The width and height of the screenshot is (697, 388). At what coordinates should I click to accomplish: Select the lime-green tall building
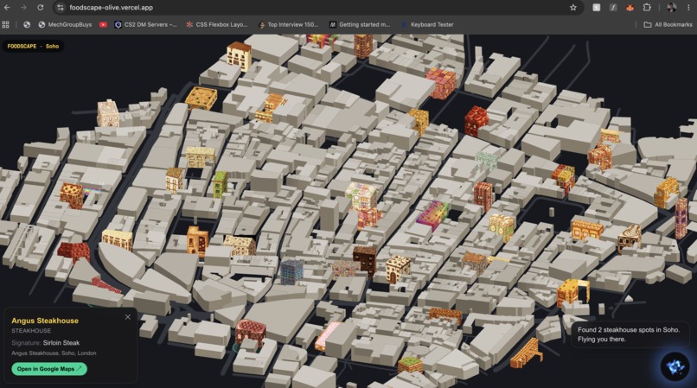[220, 183]
